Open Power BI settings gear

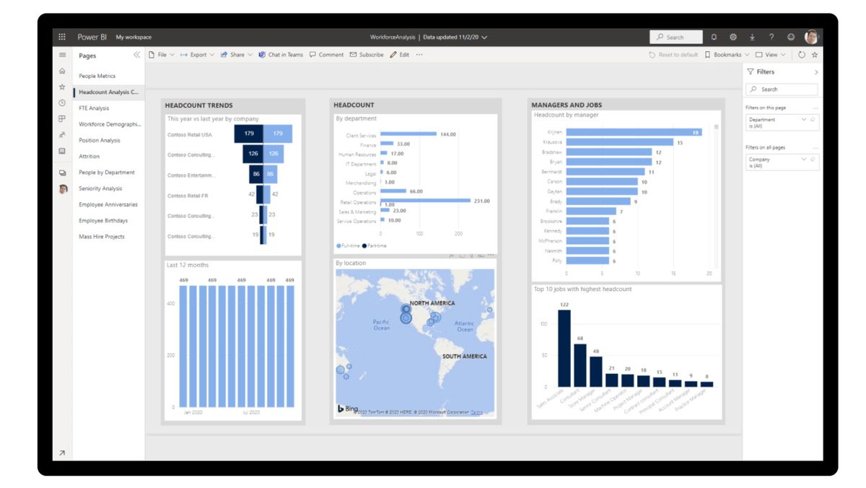tap(733, 35)
